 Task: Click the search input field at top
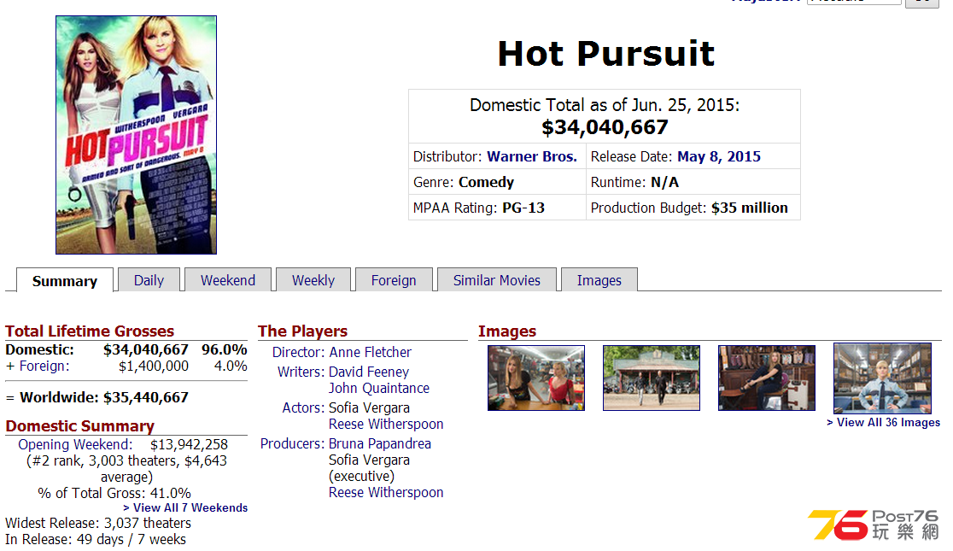pyautogui.click(x=853, y=2)
